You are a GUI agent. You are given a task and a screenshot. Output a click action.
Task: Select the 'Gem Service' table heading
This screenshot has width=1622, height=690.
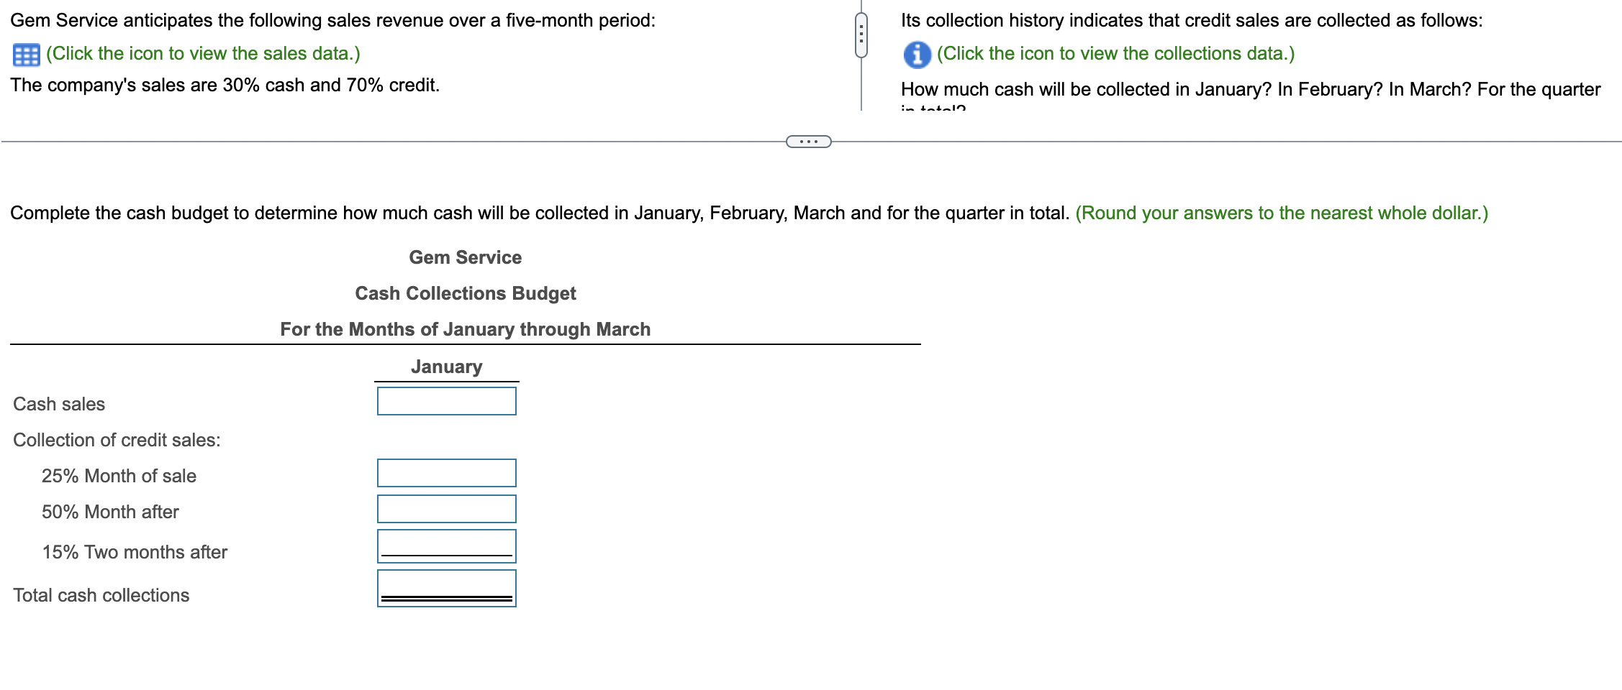tap(465, 257)
